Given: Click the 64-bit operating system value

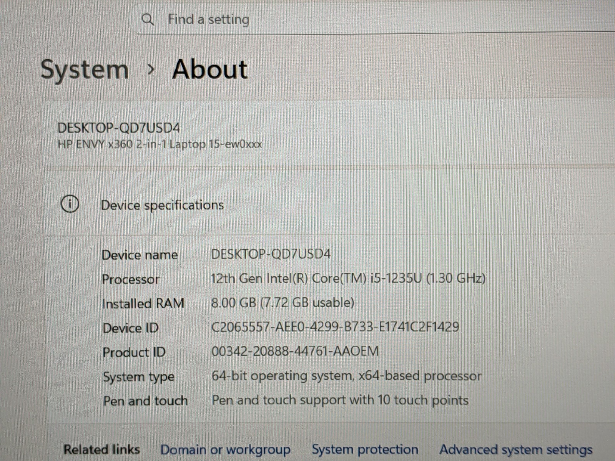Looking at the screenshot, I should click(x=347, y=376).
